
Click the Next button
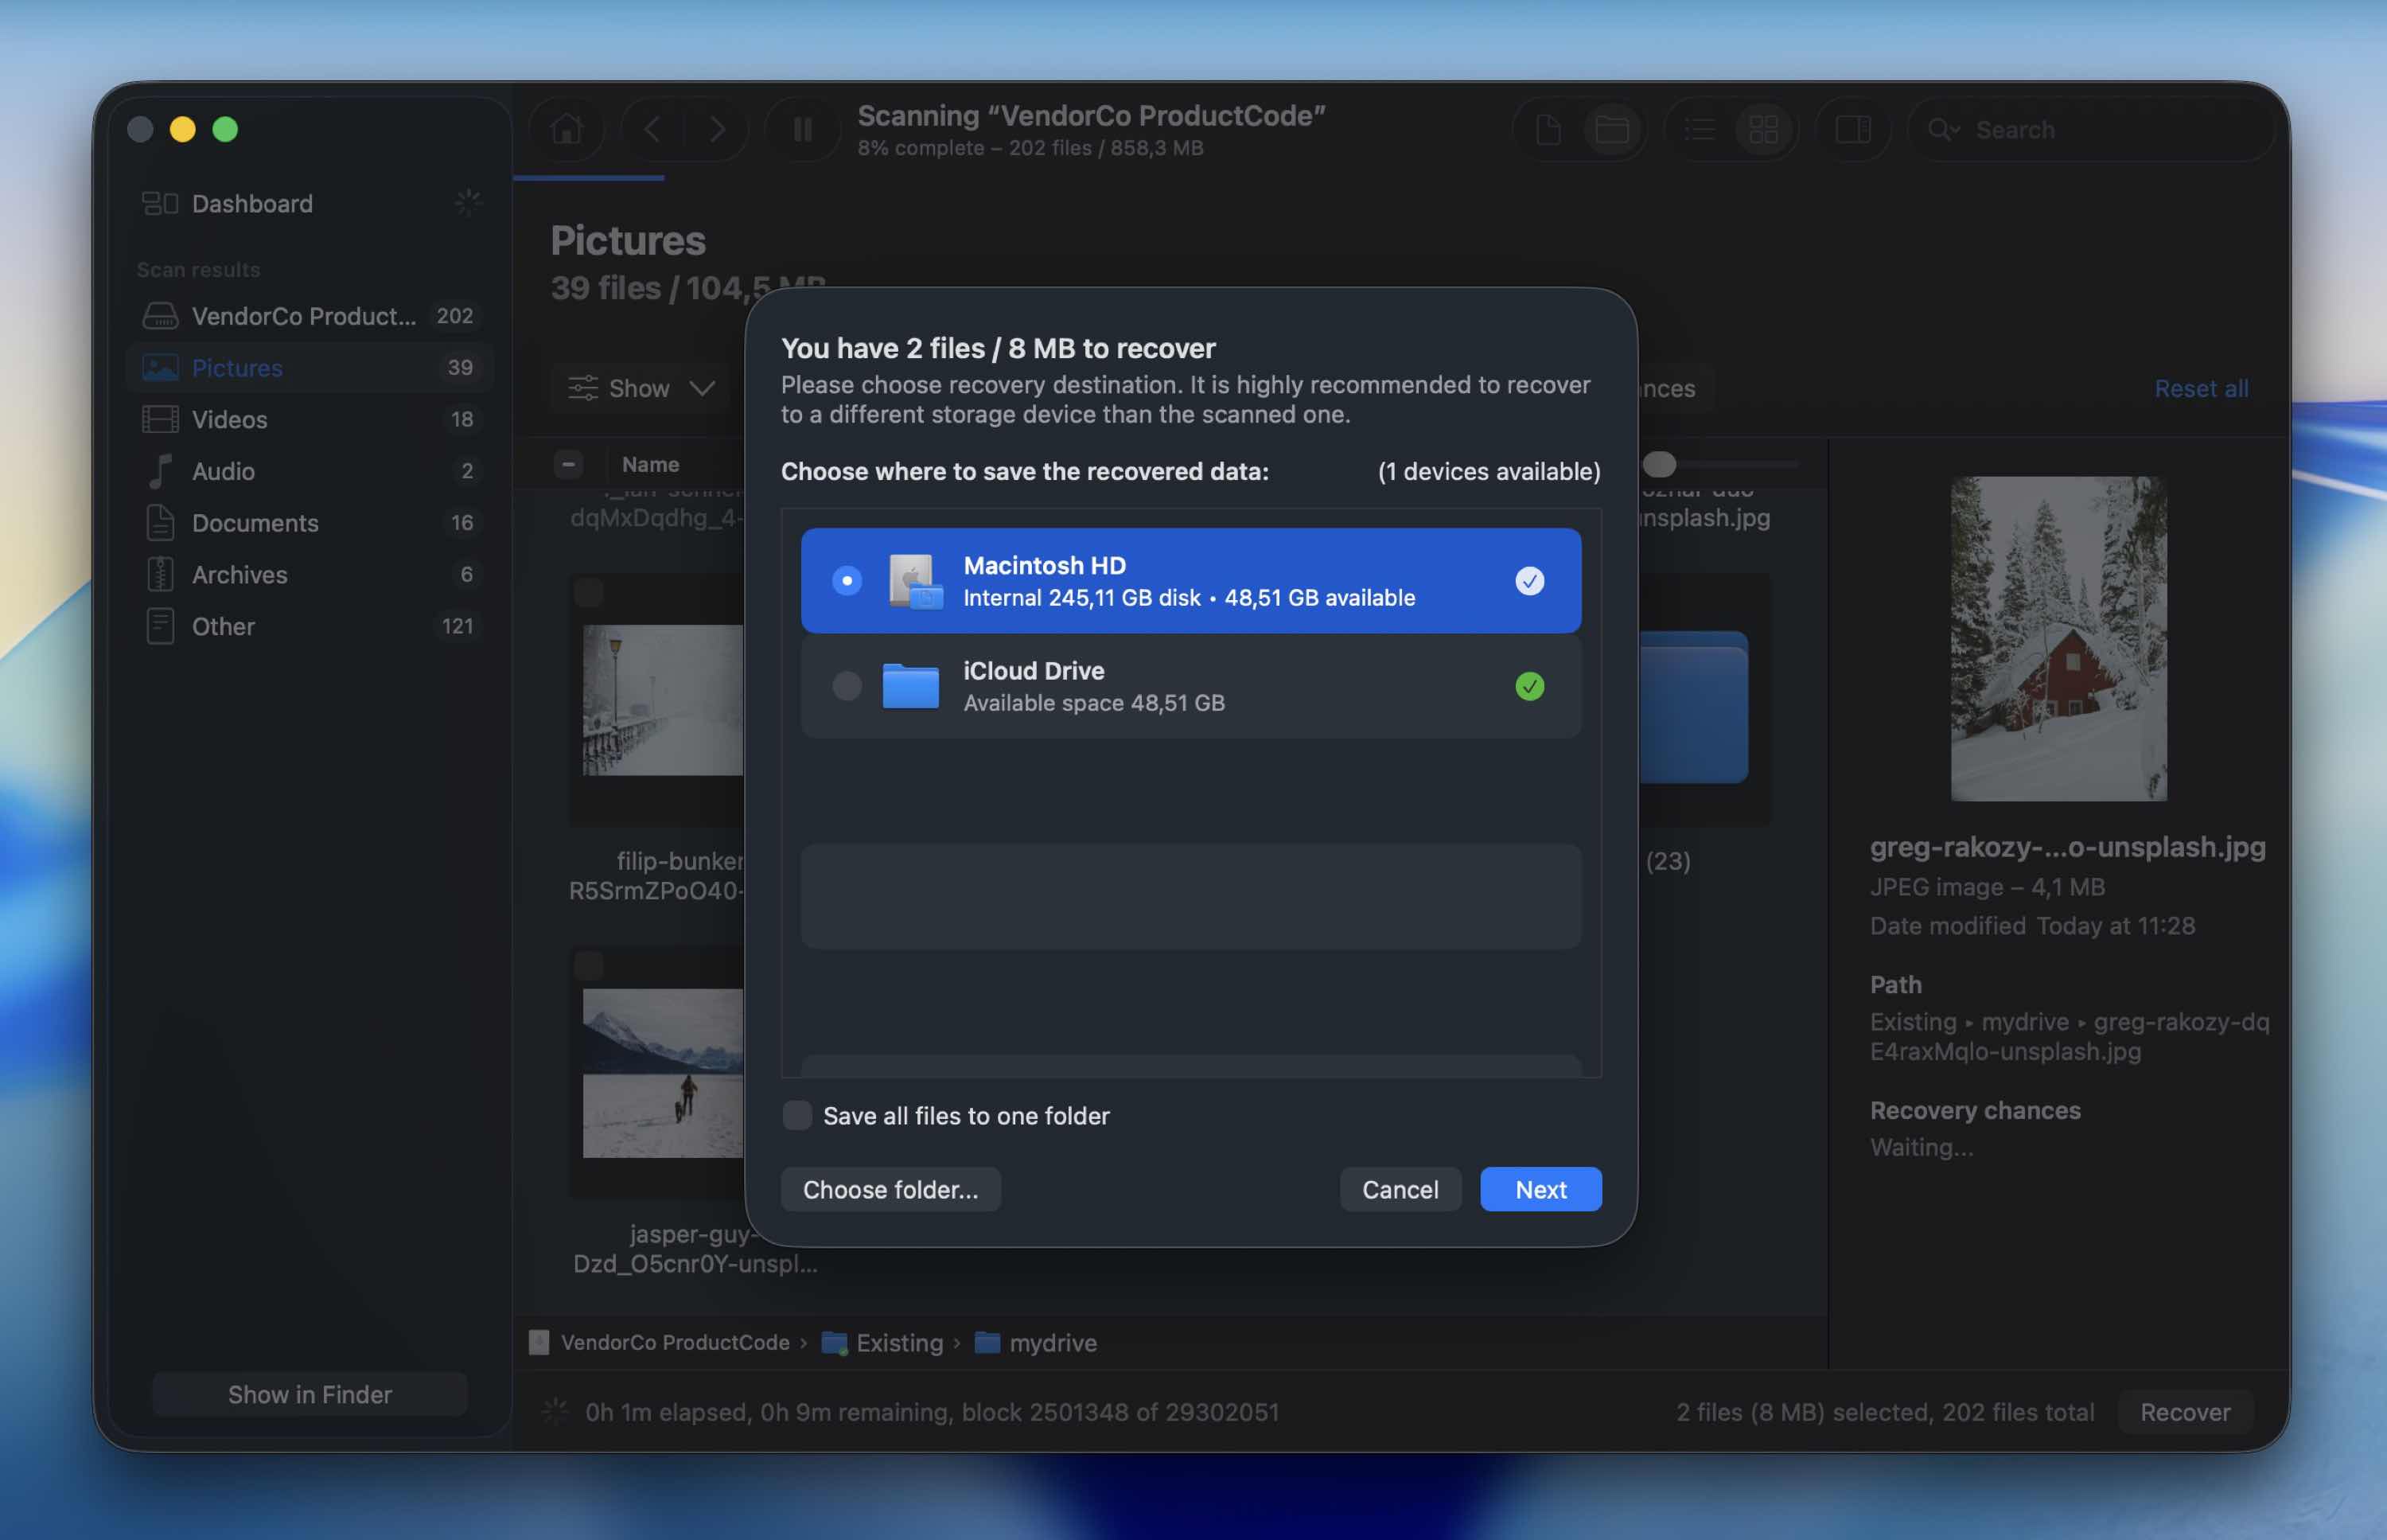(x=1540, y=1189)
